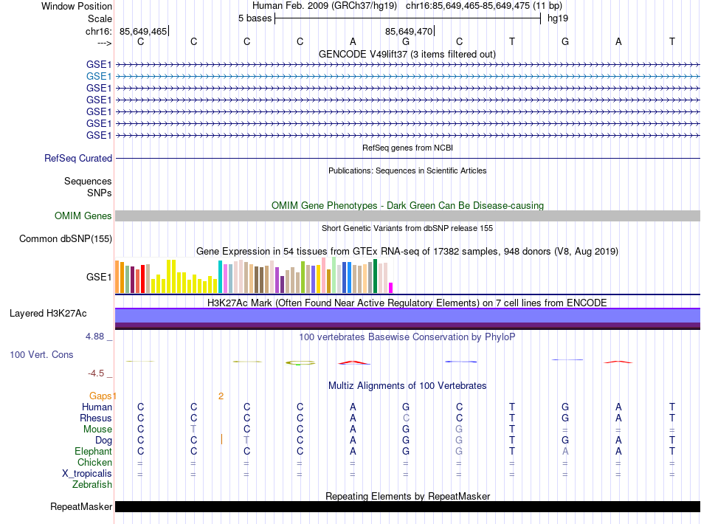Click the cyan bar in GTEx expression chart
The image size is (701, 524).
coord(220,277)
